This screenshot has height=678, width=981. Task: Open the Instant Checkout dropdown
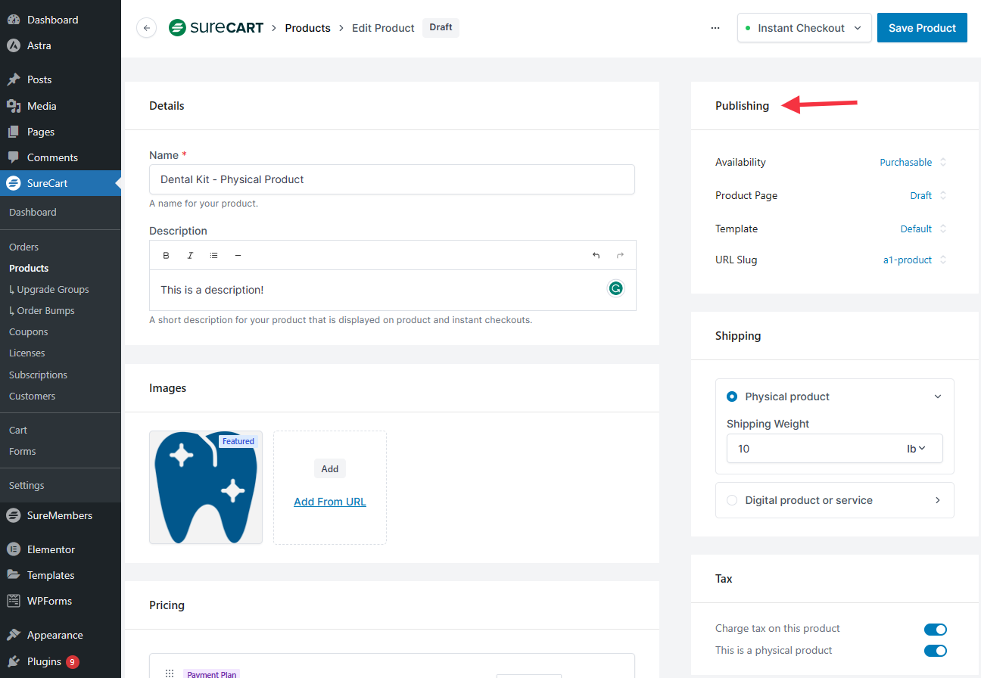pyautogui.click(x=804, y=28)
